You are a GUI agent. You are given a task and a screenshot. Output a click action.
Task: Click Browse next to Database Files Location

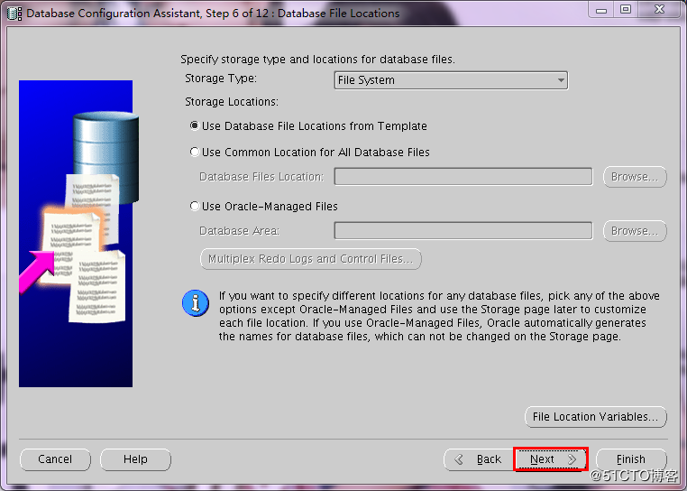coord(635,176)
